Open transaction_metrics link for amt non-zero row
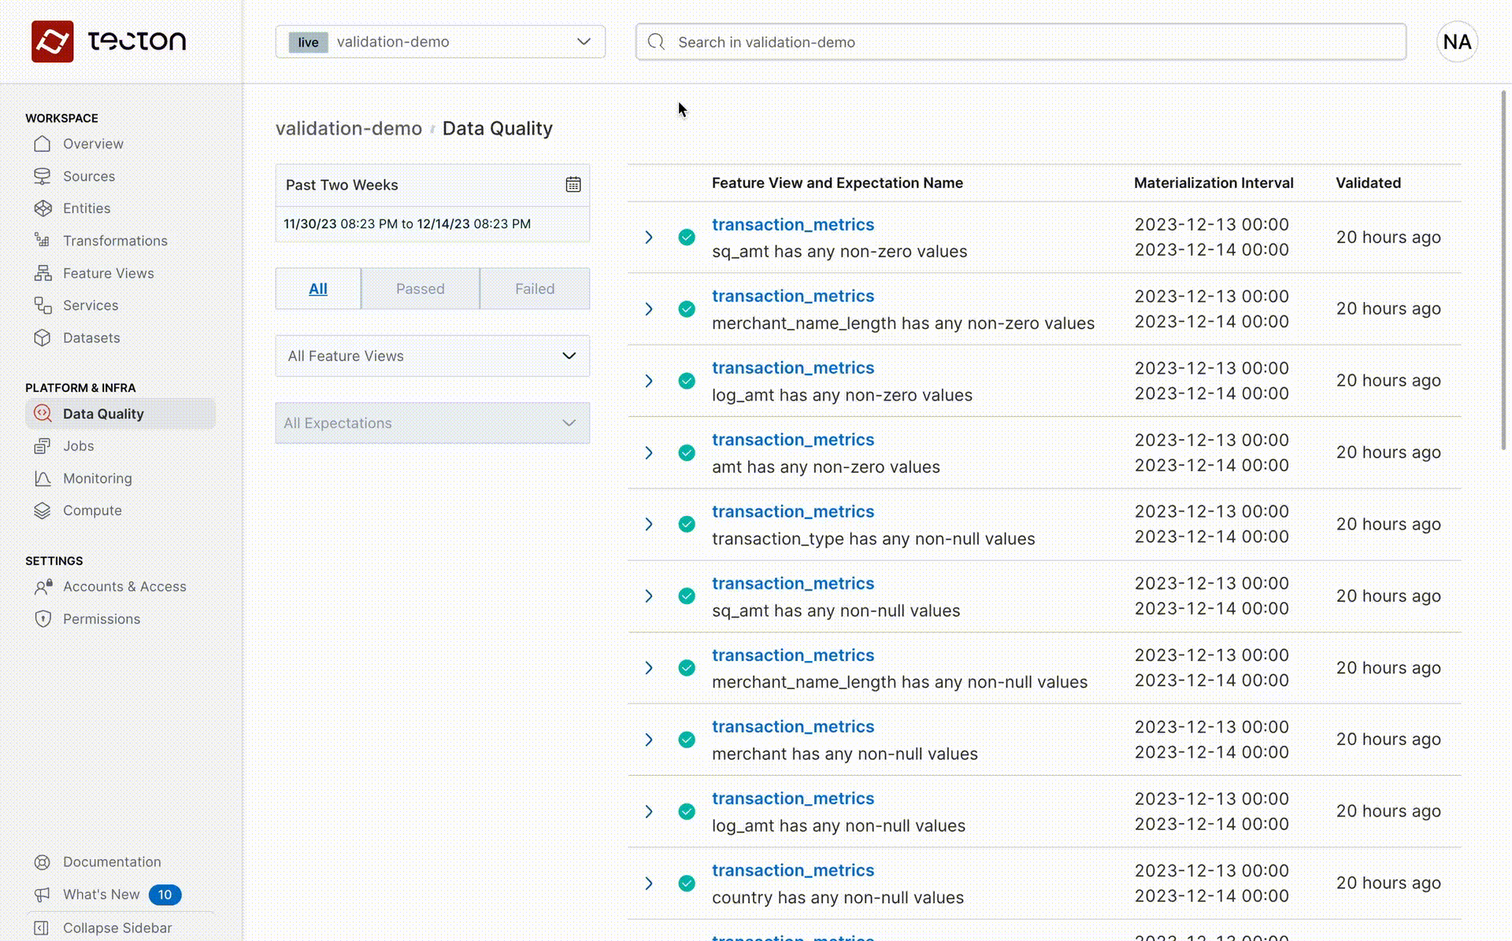 [793, 440]
